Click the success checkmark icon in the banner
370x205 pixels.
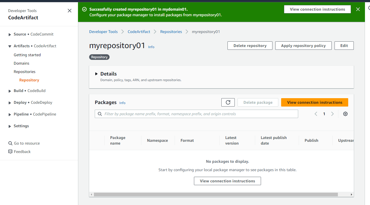coord(84,9)
